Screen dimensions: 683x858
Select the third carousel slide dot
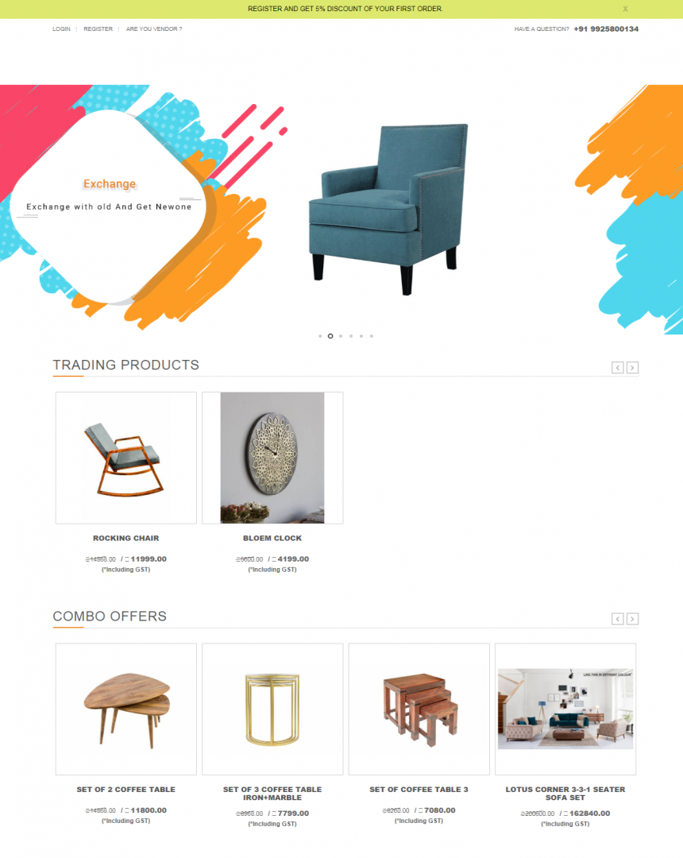(x=341, y=336)
